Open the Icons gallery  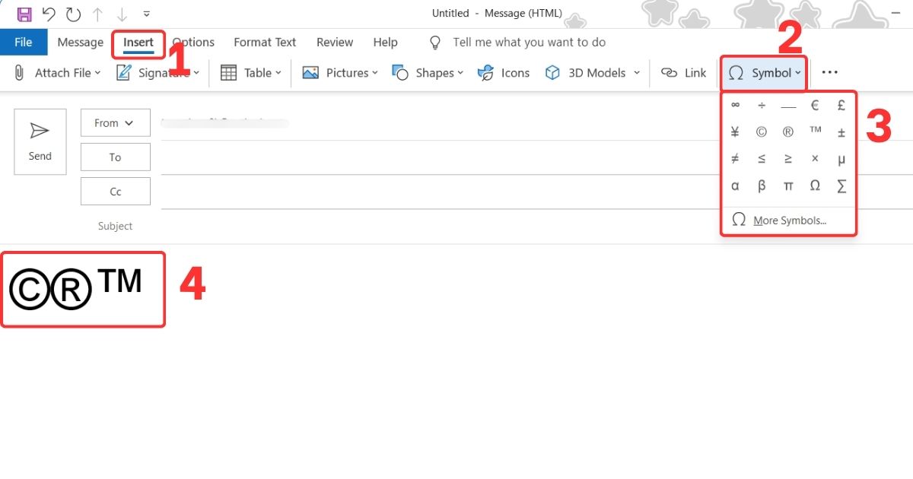(503, 72)
